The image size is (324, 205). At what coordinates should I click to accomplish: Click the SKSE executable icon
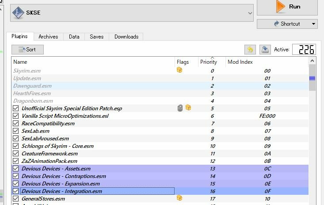click(x=18, y=13)
